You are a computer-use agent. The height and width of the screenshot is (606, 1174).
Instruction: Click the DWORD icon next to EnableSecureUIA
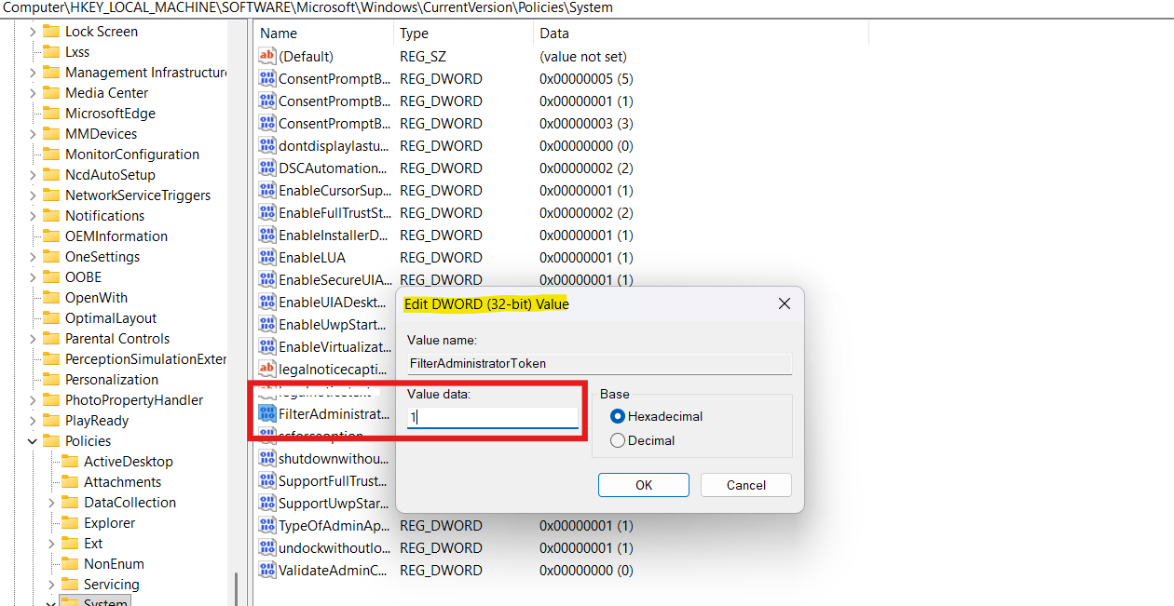coord(266,279)
